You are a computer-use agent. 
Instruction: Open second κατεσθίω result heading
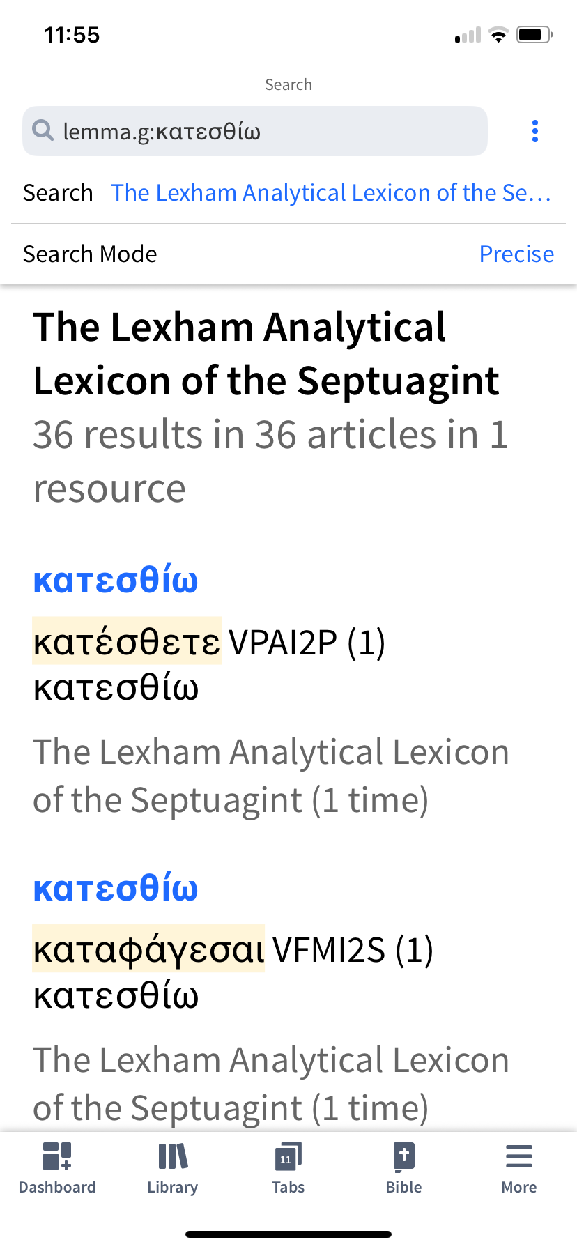(x=116, y=888)
